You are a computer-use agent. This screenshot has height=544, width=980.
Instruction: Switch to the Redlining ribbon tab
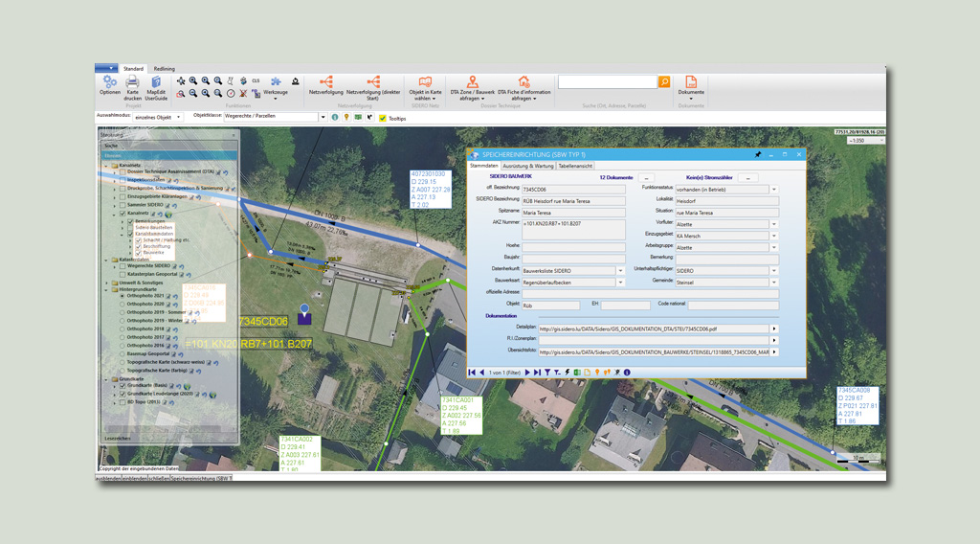click(x=165, y=69)
